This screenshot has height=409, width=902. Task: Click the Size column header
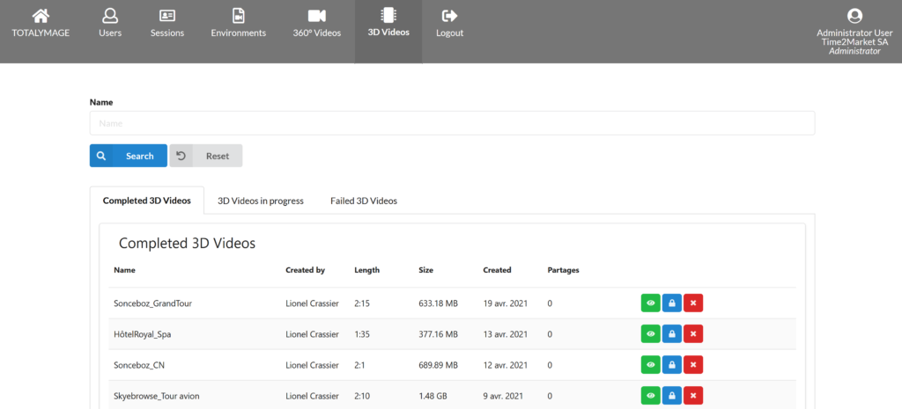coord(425,270)
